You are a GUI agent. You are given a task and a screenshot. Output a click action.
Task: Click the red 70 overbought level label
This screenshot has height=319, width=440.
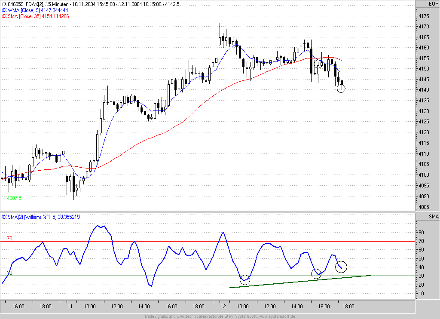pos(9,239)
